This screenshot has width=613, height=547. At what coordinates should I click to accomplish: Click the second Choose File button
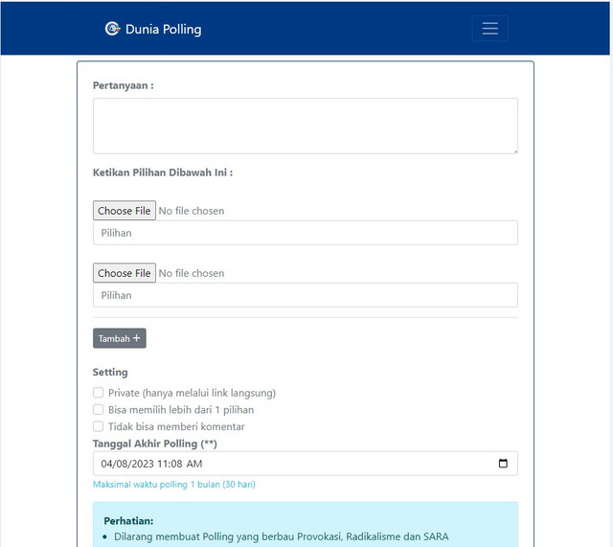[x=125, y=273]
